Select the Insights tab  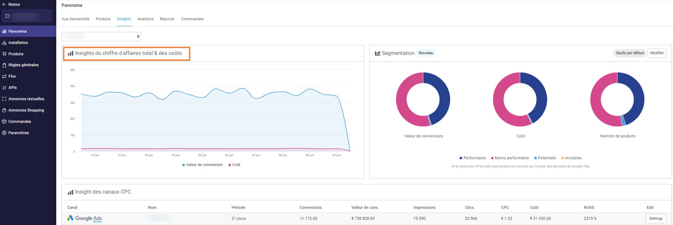tap(124, 19)
